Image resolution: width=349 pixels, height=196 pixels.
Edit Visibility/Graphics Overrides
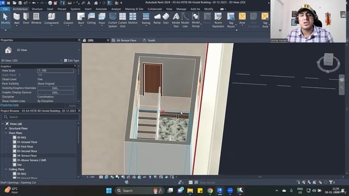point(56,88)
